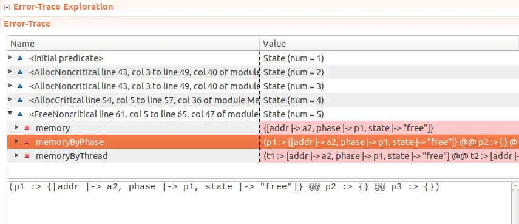Click the Error-Trace section header
Viewport: 519px width, 224px height.
(27, 24)
